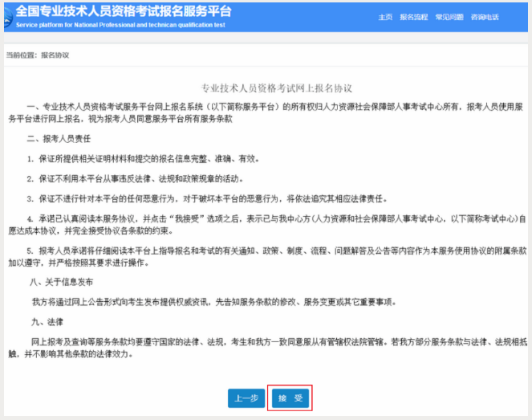Click the platform logo icon in header

tap(8, 17)
